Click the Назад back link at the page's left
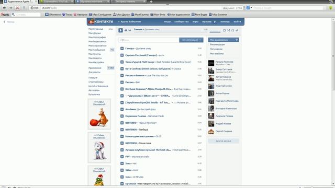The width and height of the screenshot is (335, 188). (9, 22)
